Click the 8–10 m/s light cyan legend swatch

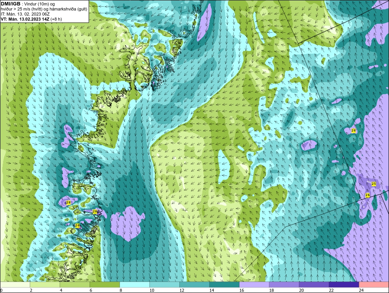[135, 284]
